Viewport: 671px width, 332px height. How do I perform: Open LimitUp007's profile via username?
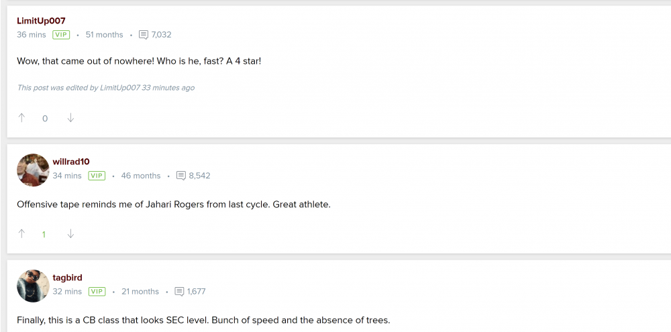pyautogui.click(x=41, y=21)
